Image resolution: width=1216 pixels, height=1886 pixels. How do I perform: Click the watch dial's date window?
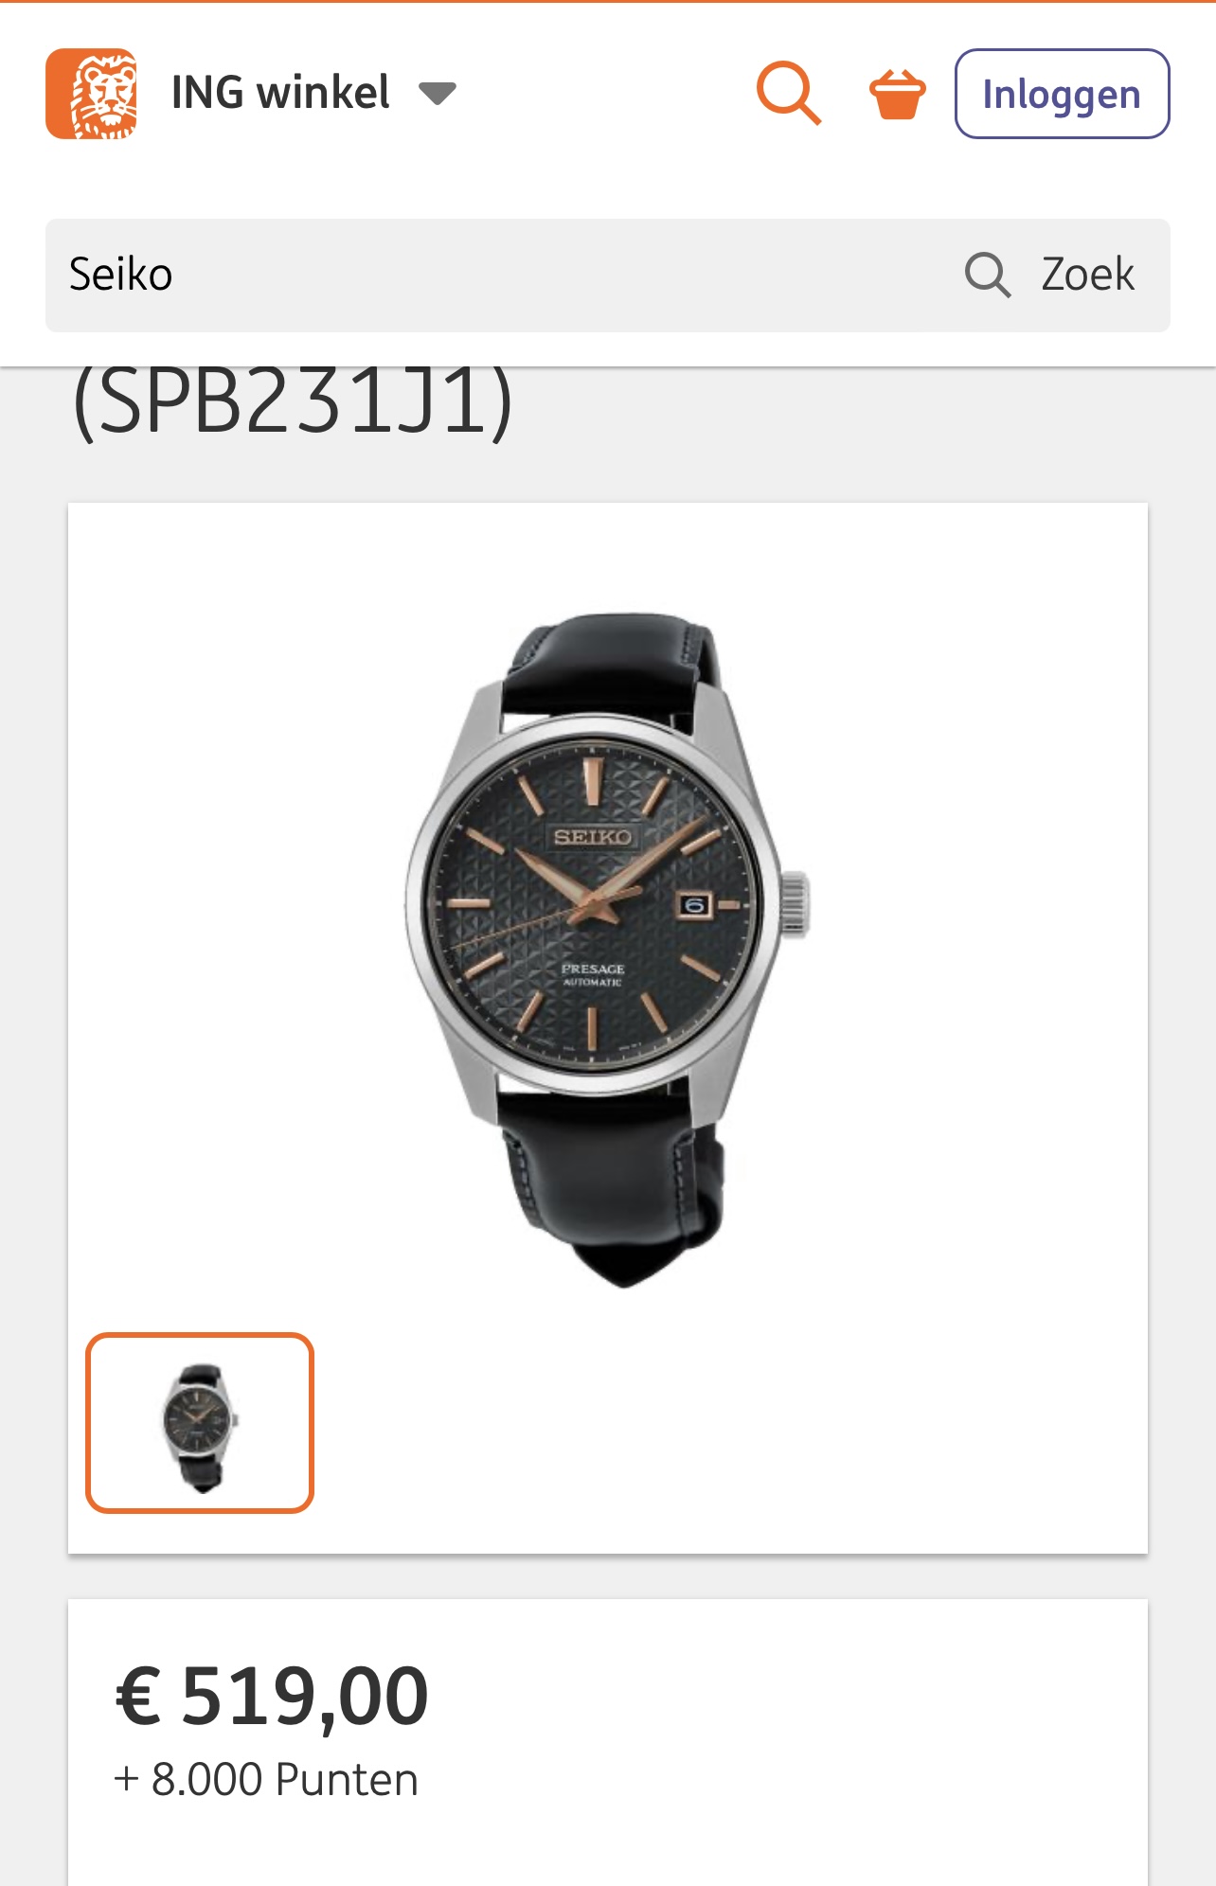694,905
